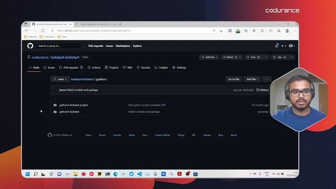The width and height of the screenshot is (336, 189).
Task: Open the latest commit message 'Added module and package'
Action: pyautogui.click(x=82, y=90)
